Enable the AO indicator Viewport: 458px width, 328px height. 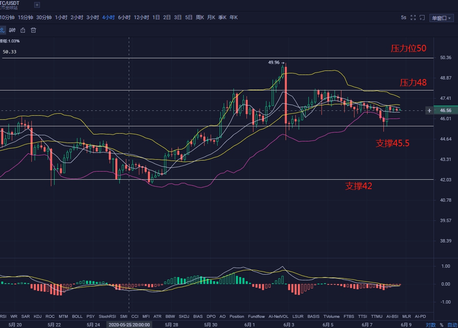[222, 316]
